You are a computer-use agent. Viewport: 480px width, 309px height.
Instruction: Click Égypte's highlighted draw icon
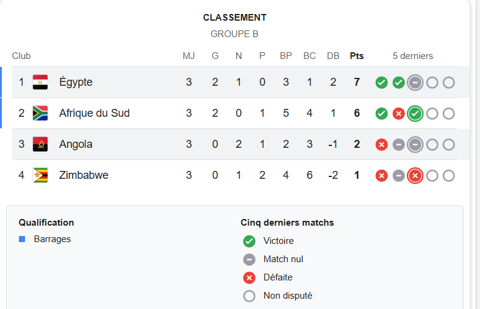click(415, 82)
